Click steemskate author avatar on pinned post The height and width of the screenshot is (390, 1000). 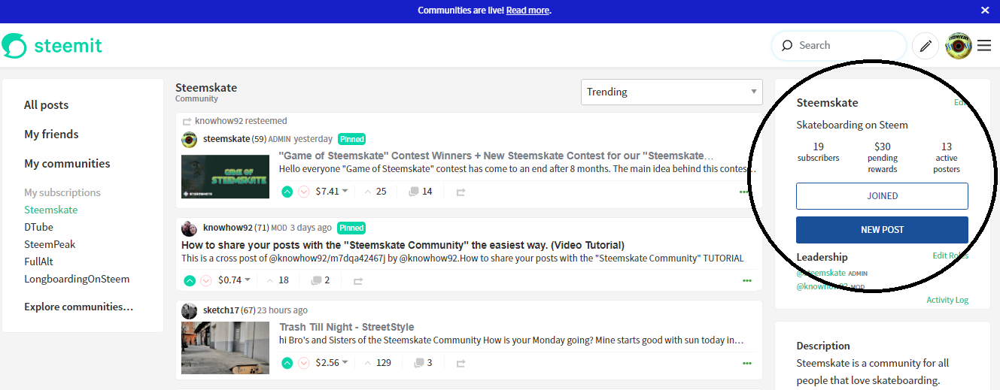[x=190, y=139]
